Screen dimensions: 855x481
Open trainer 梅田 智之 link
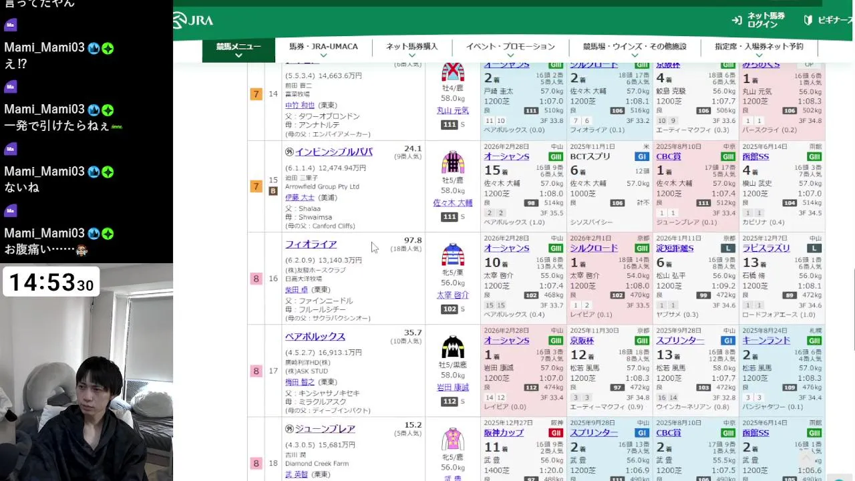pos(299,381)
